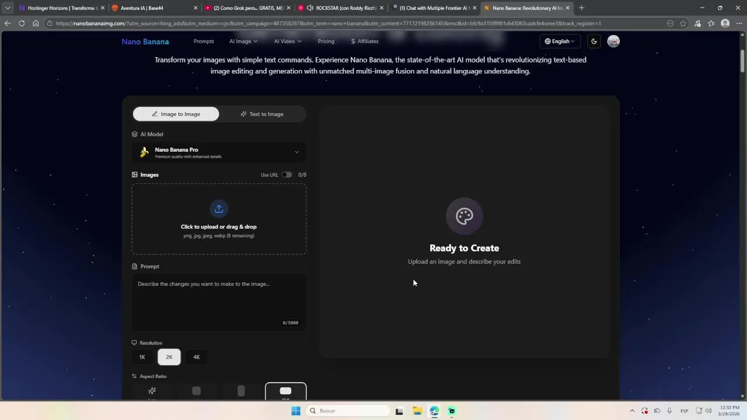Open the Windows Start menu
Image resolution: width=747 pixels, height=420 pixels.
[x=296, y=411]
